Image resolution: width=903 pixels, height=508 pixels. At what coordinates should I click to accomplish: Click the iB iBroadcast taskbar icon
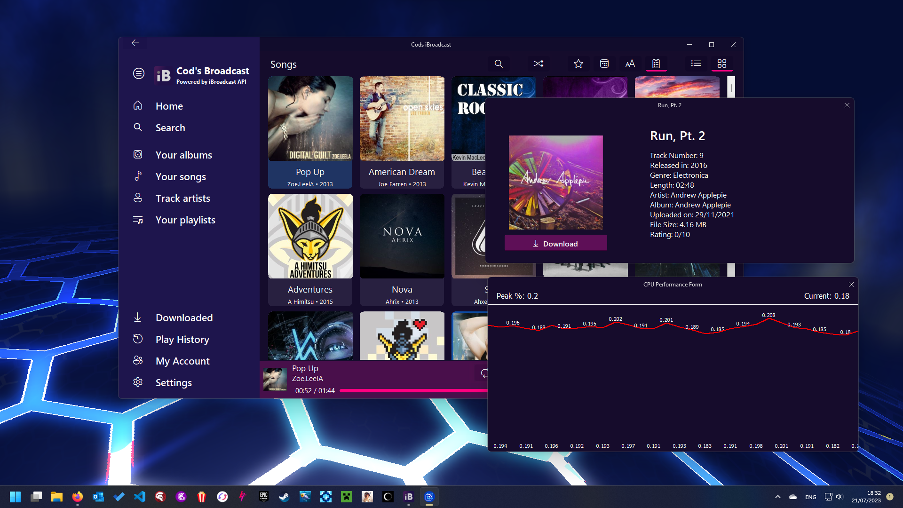[x=409, y=497]
